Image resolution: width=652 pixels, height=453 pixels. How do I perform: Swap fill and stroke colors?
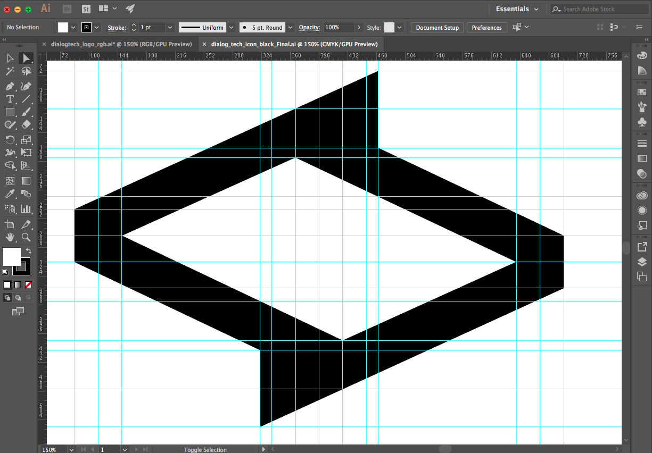tap(29, 250)
